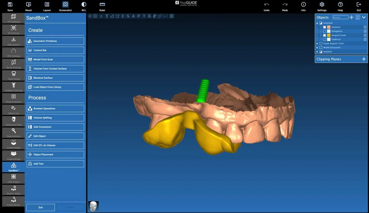Open properties icon for Anatomy row

tap(365, 27)
